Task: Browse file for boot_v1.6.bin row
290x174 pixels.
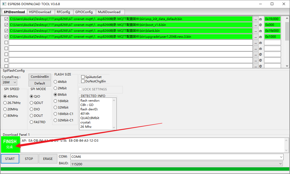Action: [256, 25]
